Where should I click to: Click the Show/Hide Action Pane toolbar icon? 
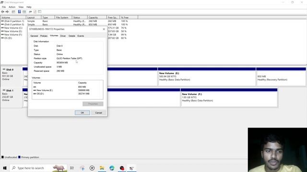coord(24,12)
